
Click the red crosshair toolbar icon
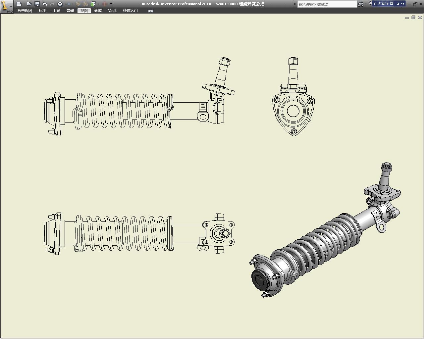click(104, 4)
